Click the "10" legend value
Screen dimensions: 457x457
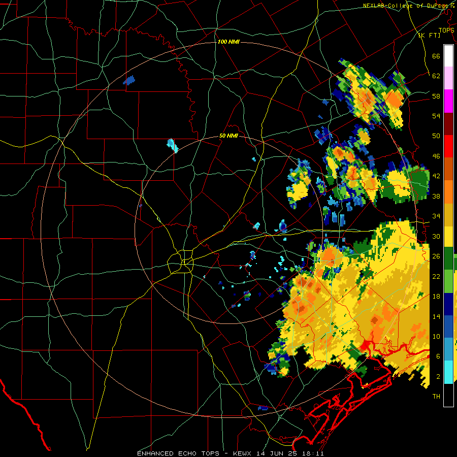(436, 336)
